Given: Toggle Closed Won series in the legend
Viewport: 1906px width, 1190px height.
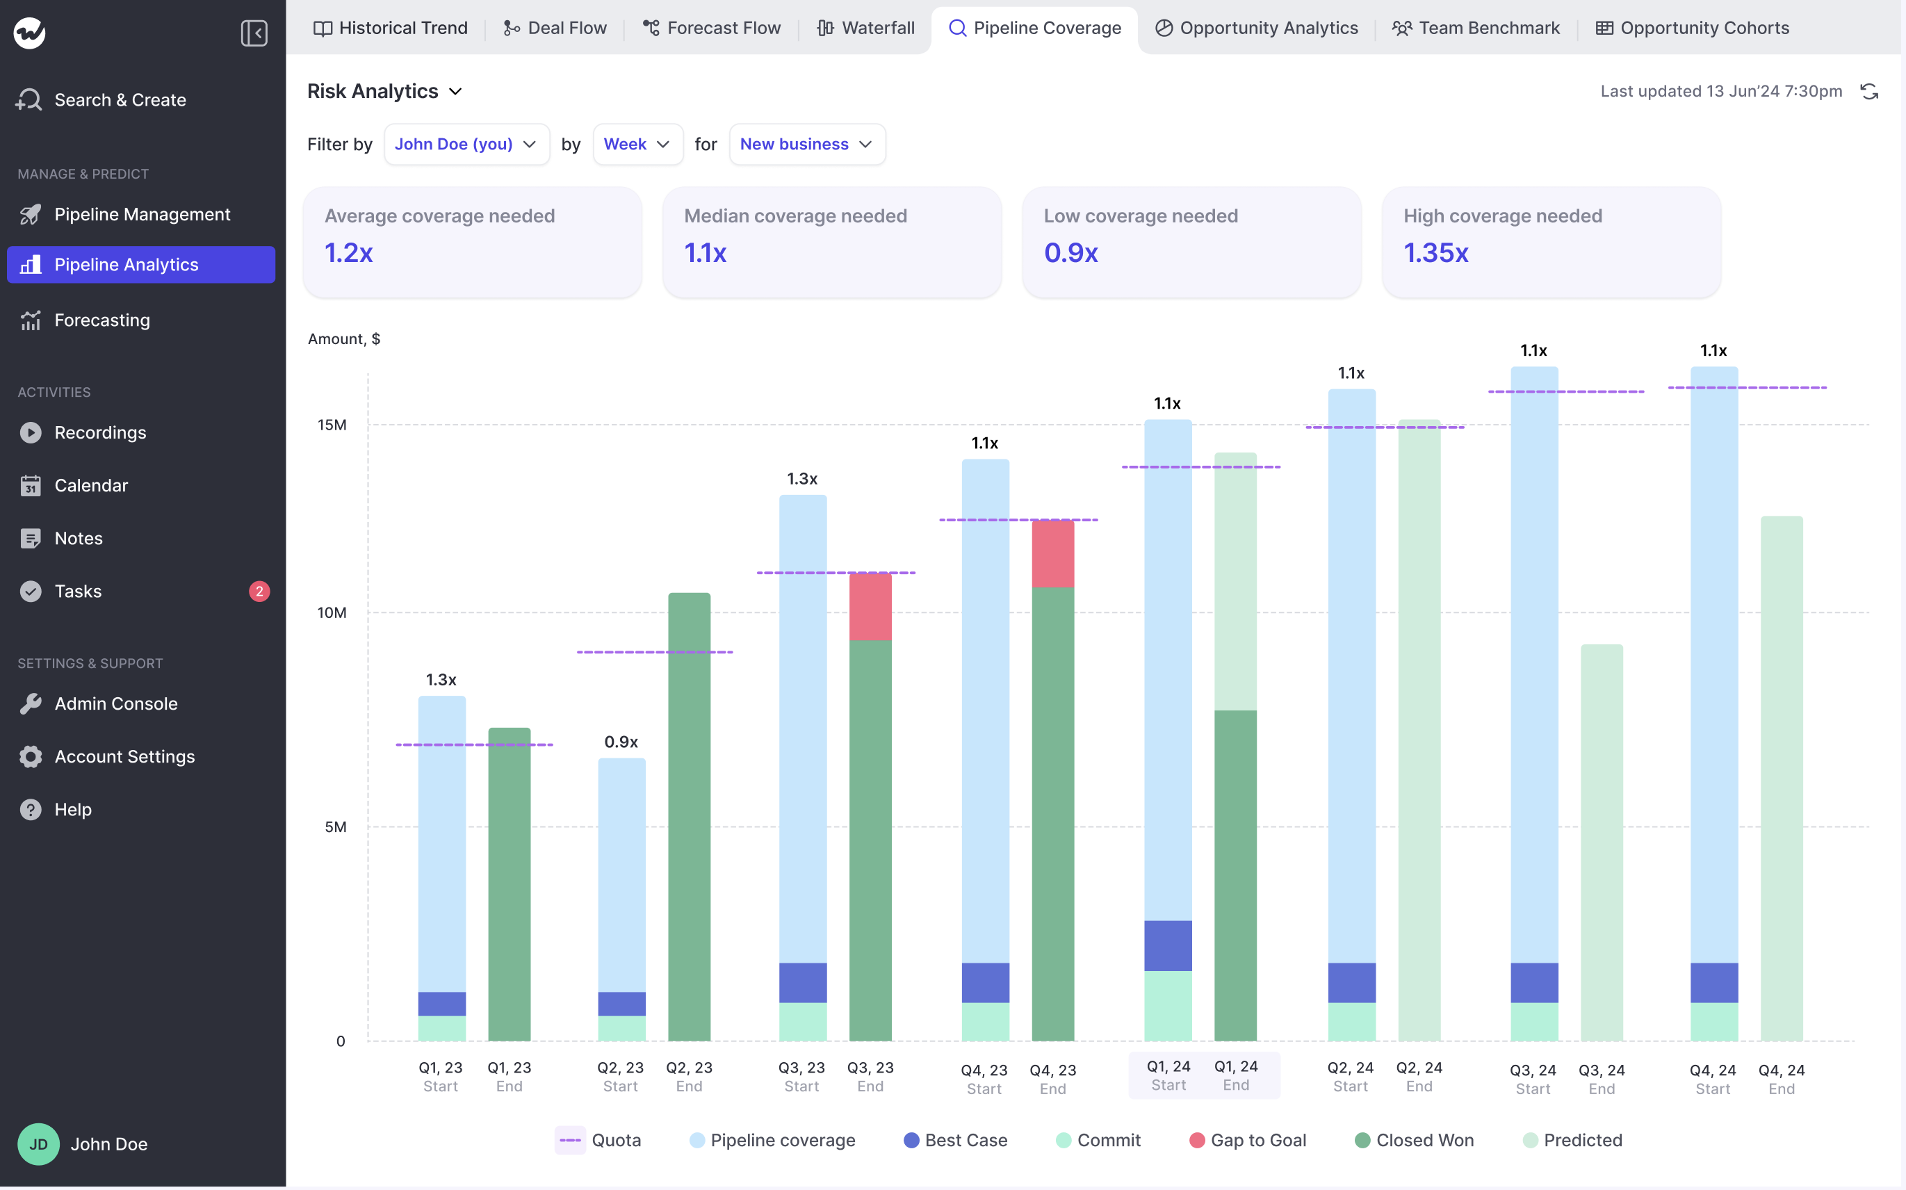Looking at the screenshot, I should pyautogui.click(x=1414, y=1140).
